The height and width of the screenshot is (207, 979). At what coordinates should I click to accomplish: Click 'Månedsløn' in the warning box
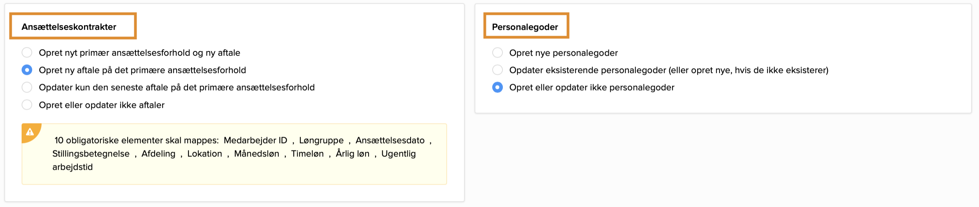[256, 154]
